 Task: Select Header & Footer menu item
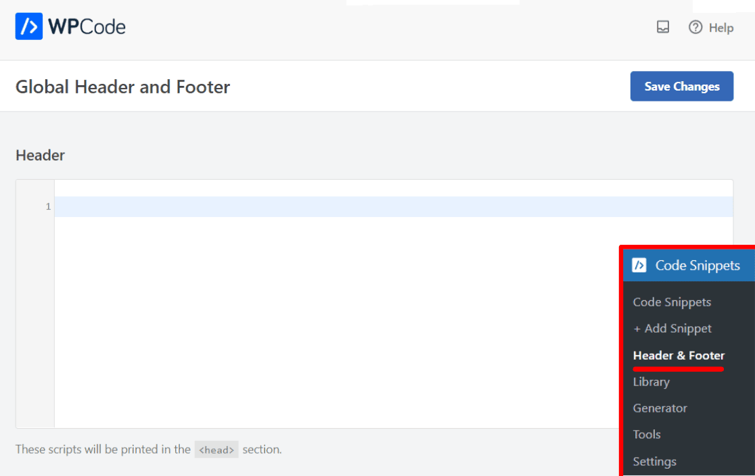pos(679,355)
